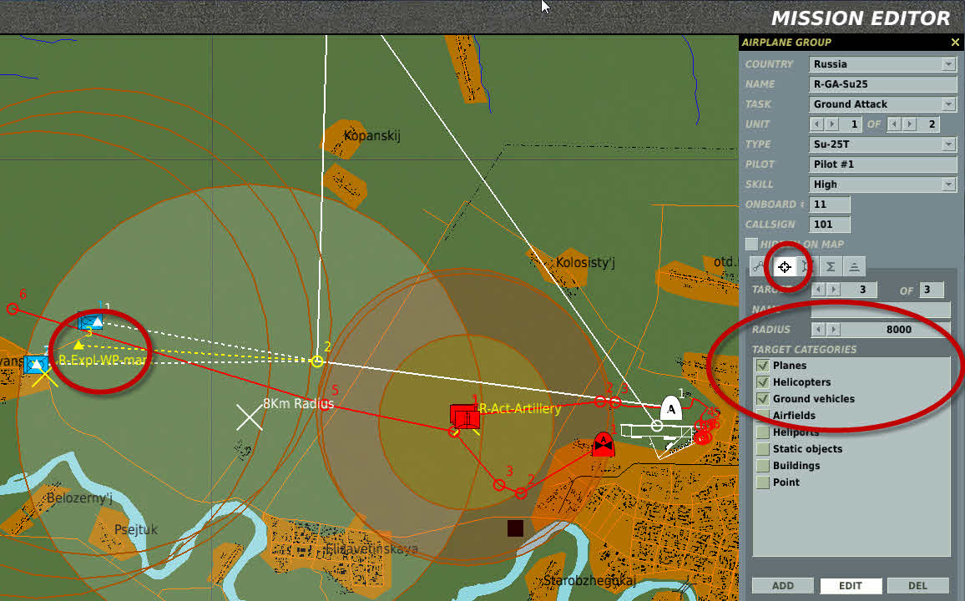Viewport: 965px width, 601px height.
Task: Open the payload tab next to crosshair
Action: pyautogui.click(x=807, y=266)
